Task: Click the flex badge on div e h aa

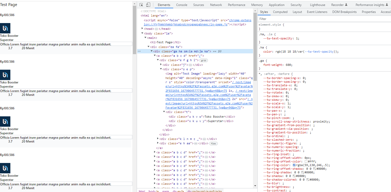Action: pos(214,144)
